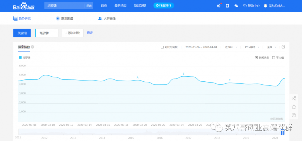Enable the 平均值 checkbox
This screenshot has width=302, height=141.
pyautogui.click(x=273, y=58)
